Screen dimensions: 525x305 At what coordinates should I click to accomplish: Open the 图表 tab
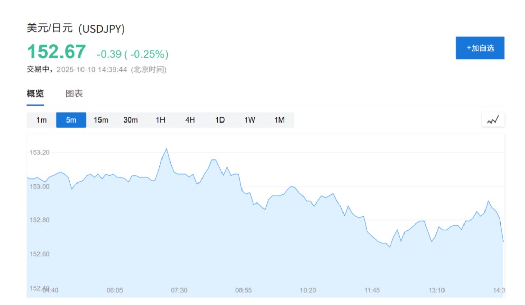coord(74,94)
